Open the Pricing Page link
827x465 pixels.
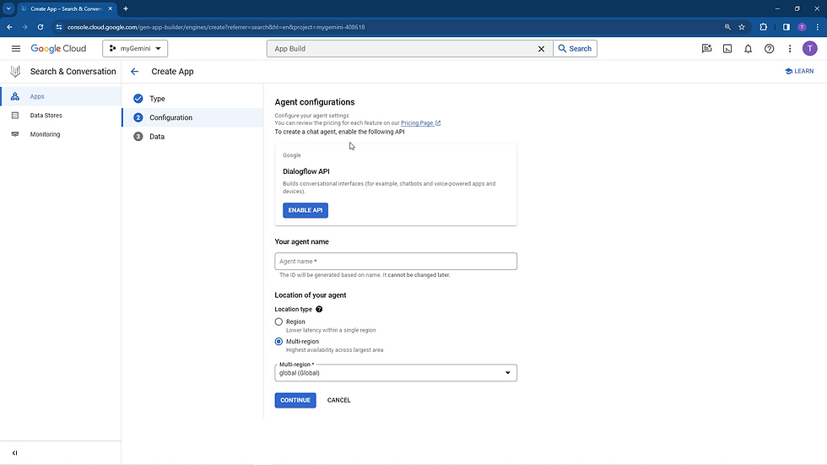(420, 123)
